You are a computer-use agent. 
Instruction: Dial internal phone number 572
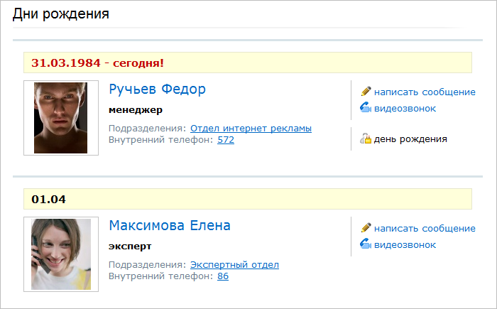[226, 140]
